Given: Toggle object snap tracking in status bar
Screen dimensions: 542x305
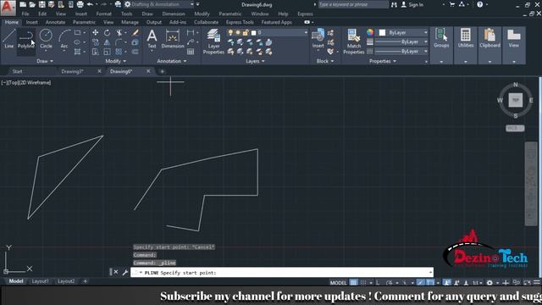Looking at the screenshot, I should [x=420, y=282].
